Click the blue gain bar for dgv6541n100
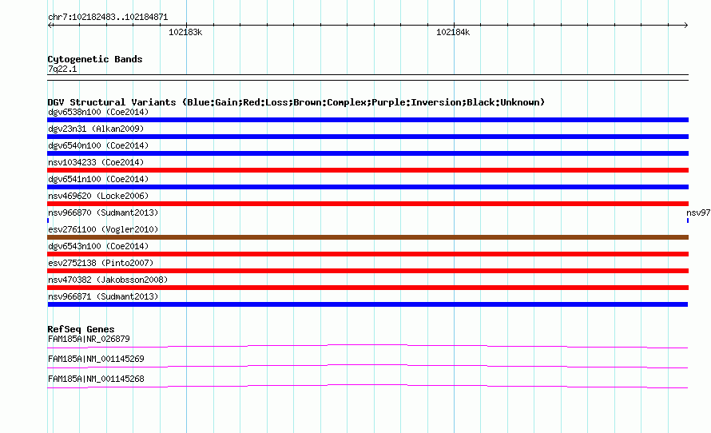 click(367, 187)
